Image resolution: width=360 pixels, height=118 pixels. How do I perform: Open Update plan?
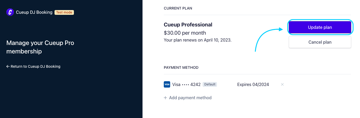(x=320, y=27)
